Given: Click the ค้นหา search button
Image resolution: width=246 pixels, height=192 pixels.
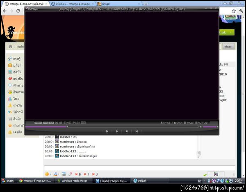Looking at the screenshot, I should (x=228, y=46).
